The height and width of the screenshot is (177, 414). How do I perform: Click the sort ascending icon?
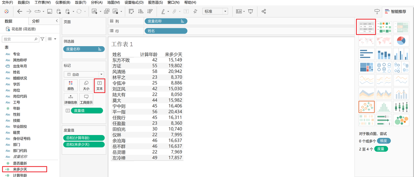[141, 11]
